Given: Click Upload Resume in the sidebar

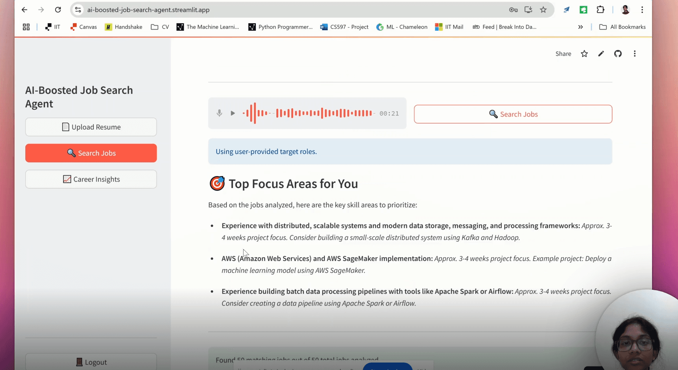Looking at the screenshot, I should pyautogui.click(x=91, y=127).
